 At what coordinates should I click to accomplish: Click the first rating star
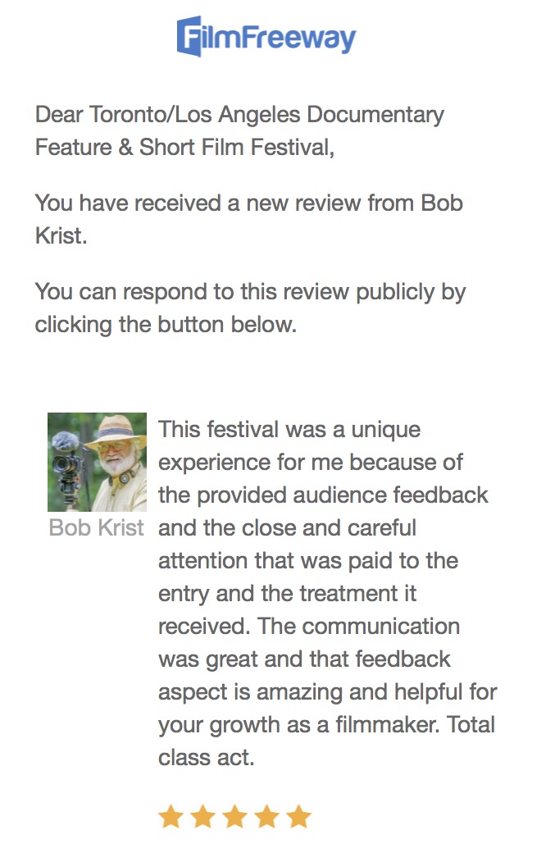click(171, 817)
